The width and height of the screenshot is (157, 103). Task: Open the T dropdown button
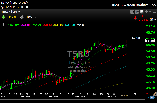pyautogui.click(x=137, y=12)
